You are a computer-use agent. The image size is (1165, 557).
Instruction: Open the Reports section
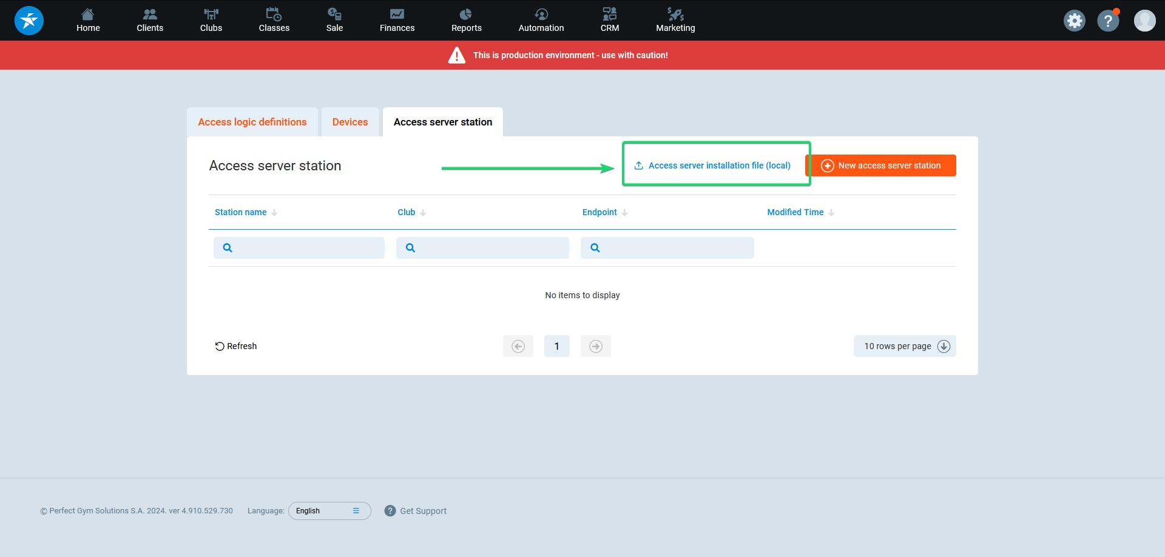click(x=466, y=21)
